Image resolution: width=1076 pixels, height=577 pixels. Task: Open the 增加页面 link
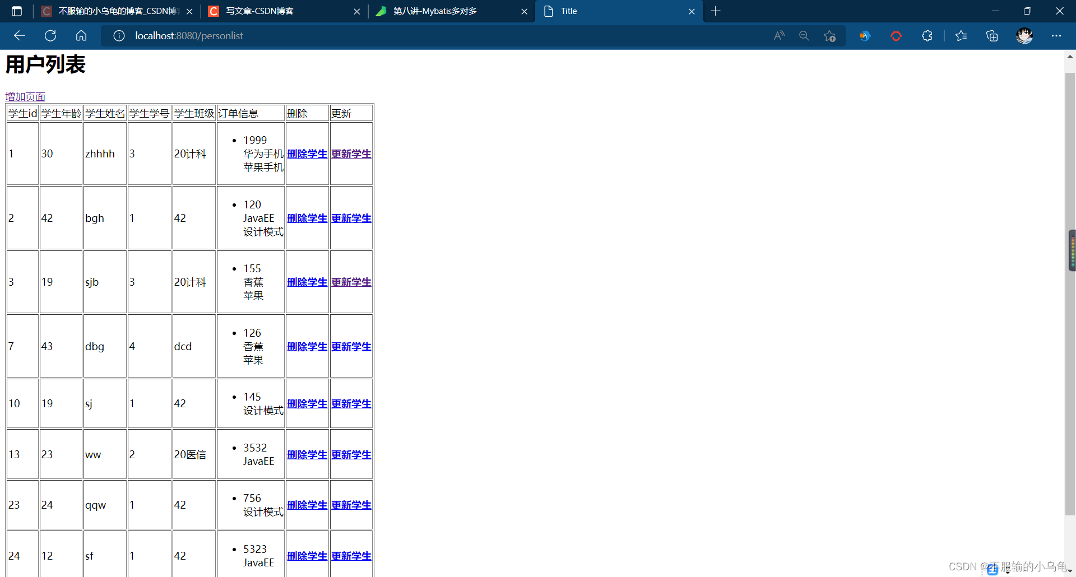click(25, 97)
